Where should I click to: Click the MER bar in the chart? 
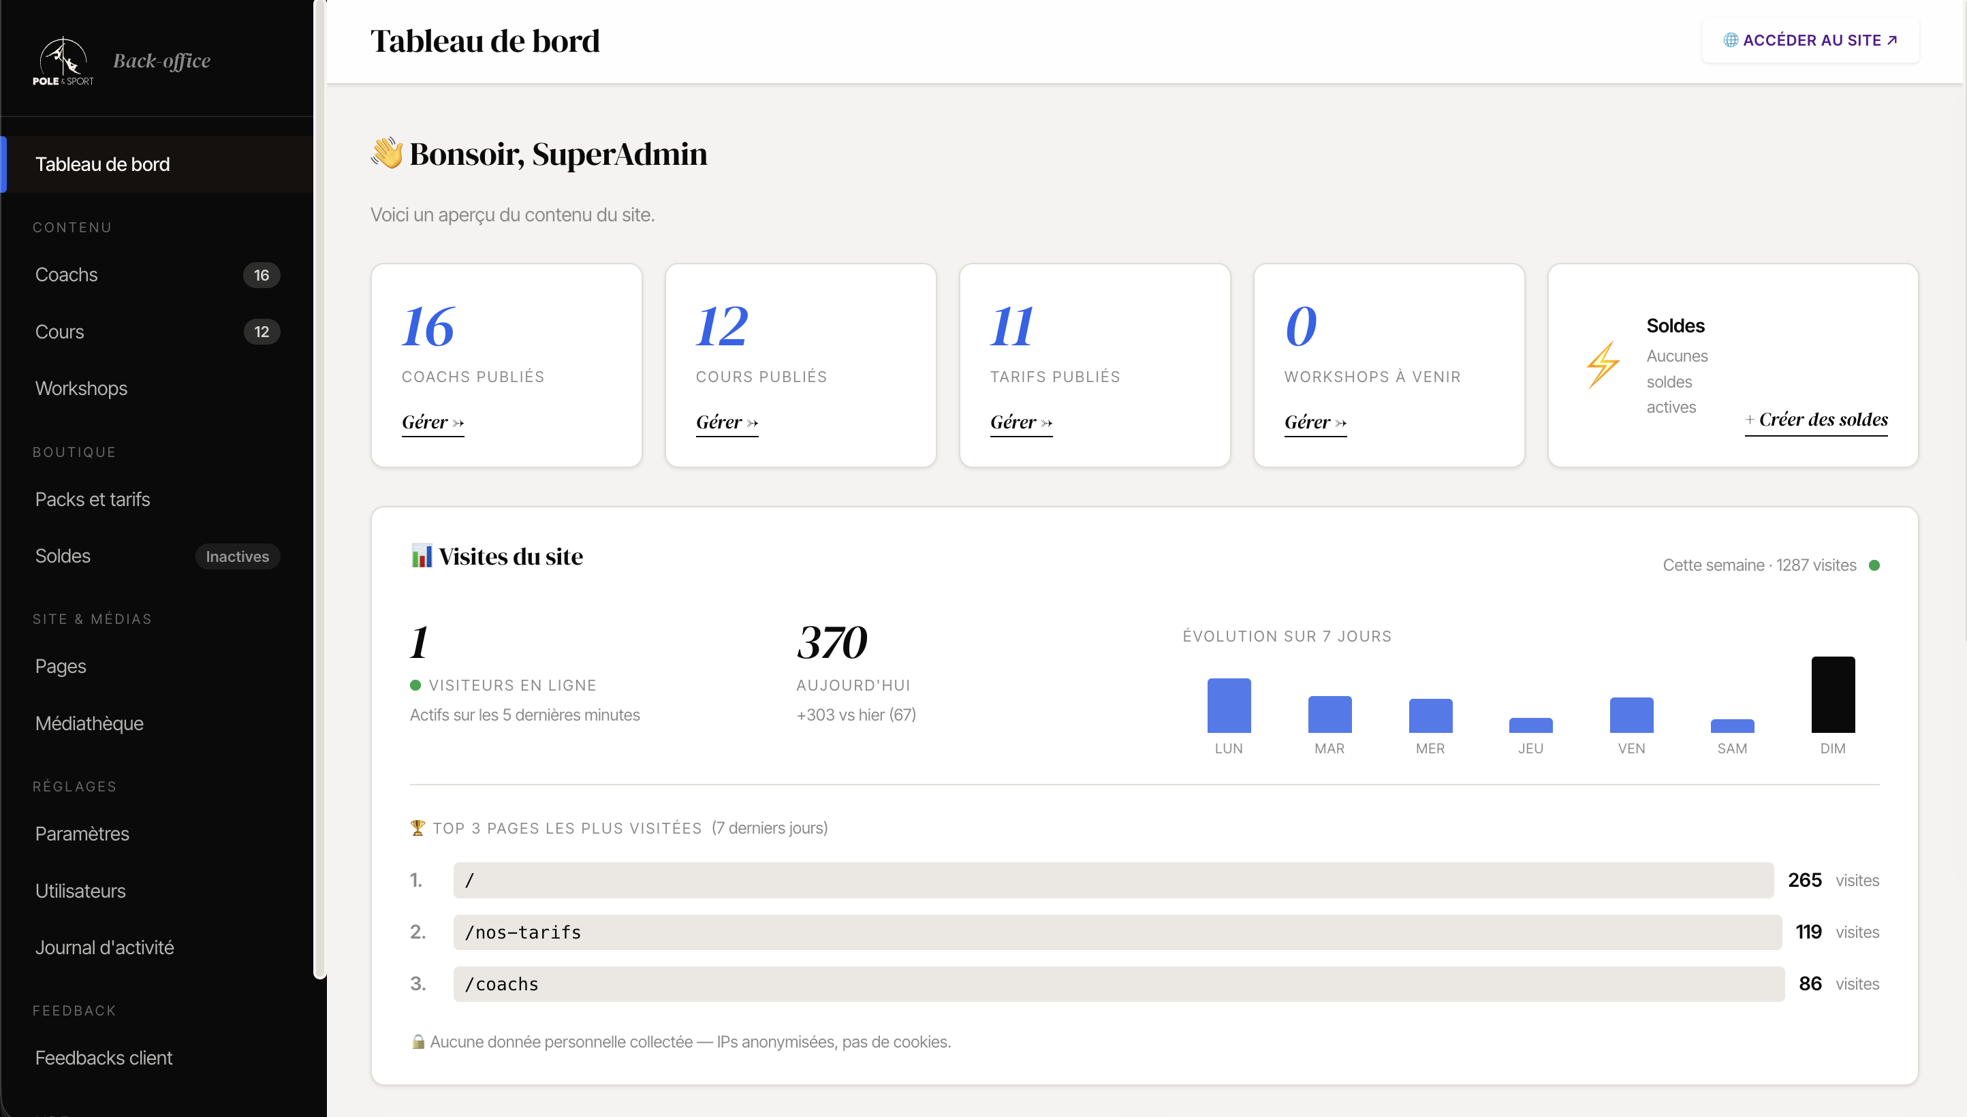tap(1430, 717)
